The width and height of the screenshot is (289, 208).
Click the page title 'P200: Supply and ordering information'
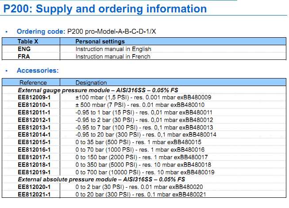(x=105, y=9)
